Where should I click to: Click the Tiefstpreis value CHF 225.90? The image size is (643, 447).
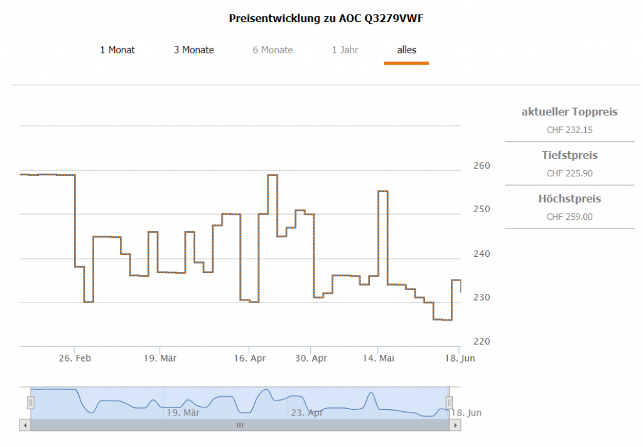click(570, 173)
